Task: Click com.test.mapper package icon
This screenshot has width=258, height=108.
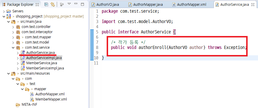Action: [x=18, y=37]
